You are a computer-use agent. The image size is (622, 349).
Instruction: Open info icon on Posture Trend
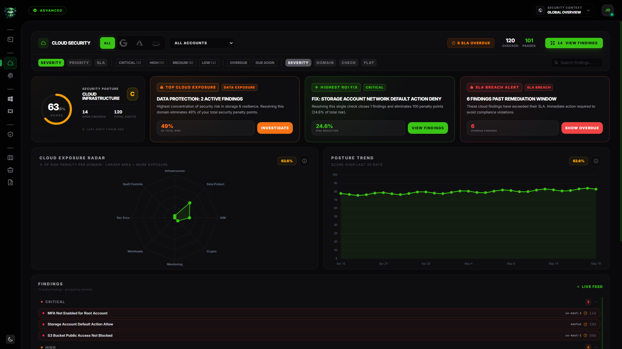click(596, 161)
